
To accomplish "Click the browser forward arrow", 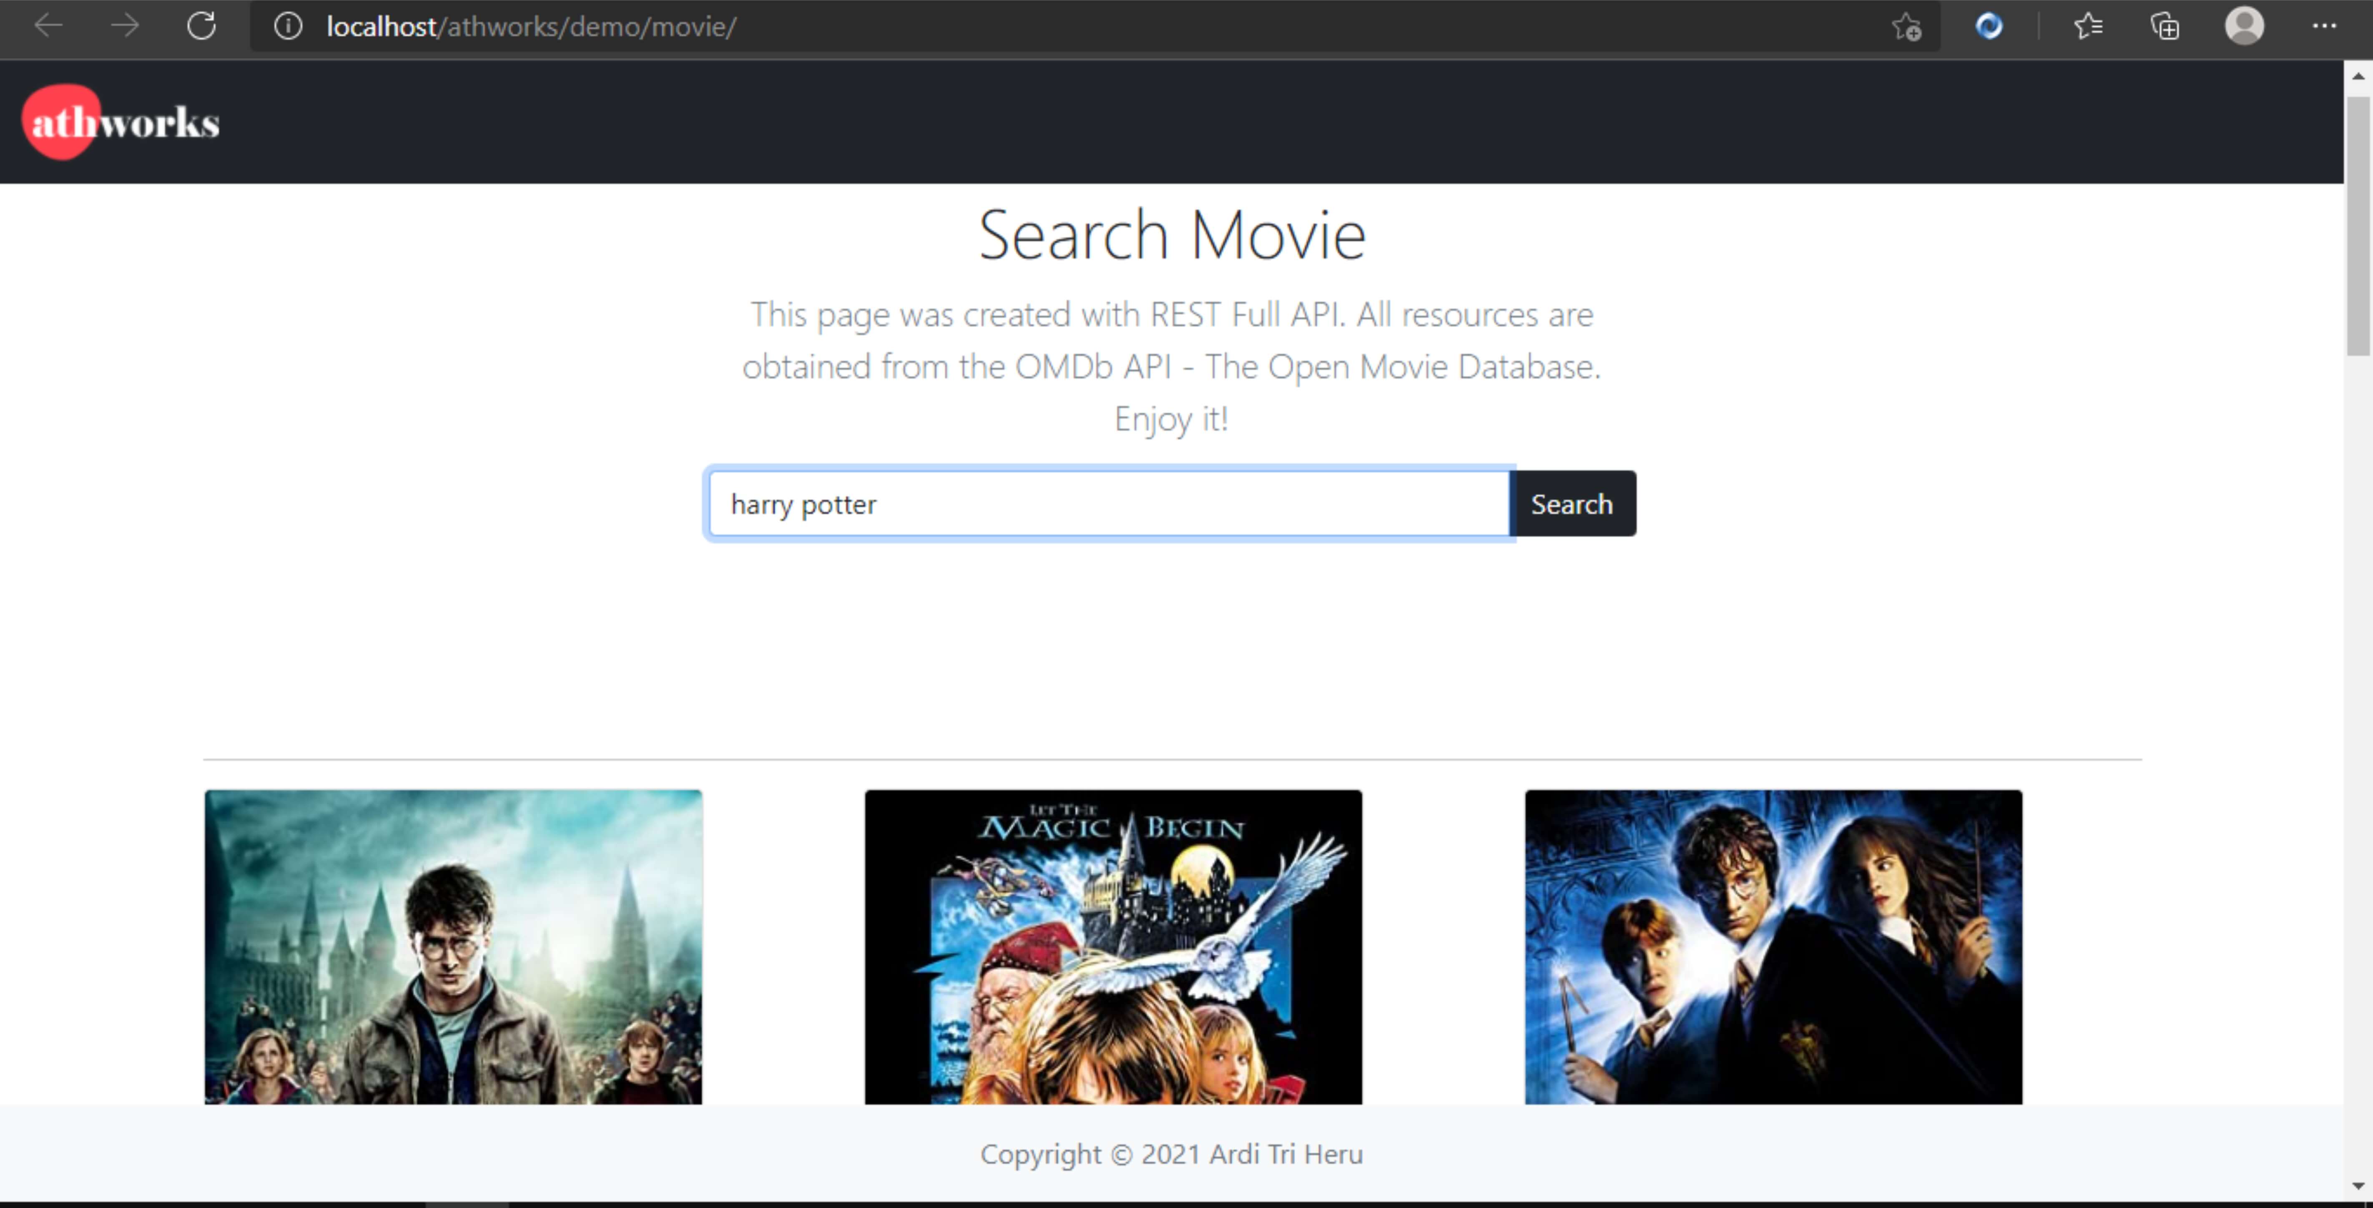I will point(124,26).
